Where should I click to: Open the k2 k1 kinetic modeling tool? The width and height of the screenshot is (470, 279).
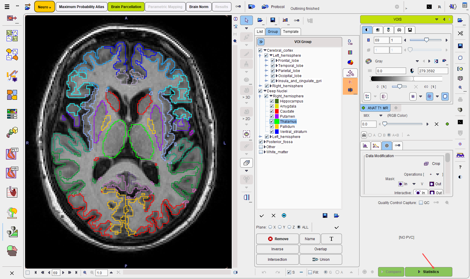[12, 36]
